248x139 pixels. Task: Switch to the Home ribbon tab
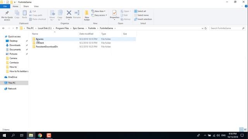pos(15,6)
